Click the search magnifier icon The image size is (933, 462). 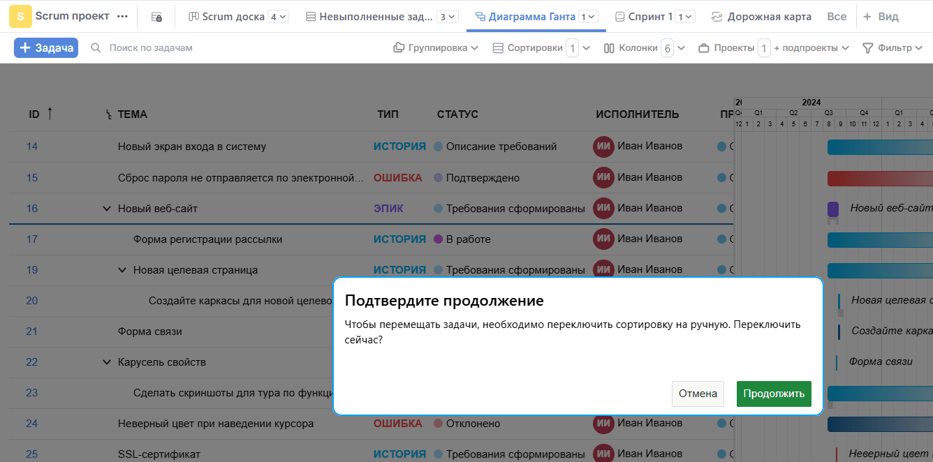coord(96,48)
